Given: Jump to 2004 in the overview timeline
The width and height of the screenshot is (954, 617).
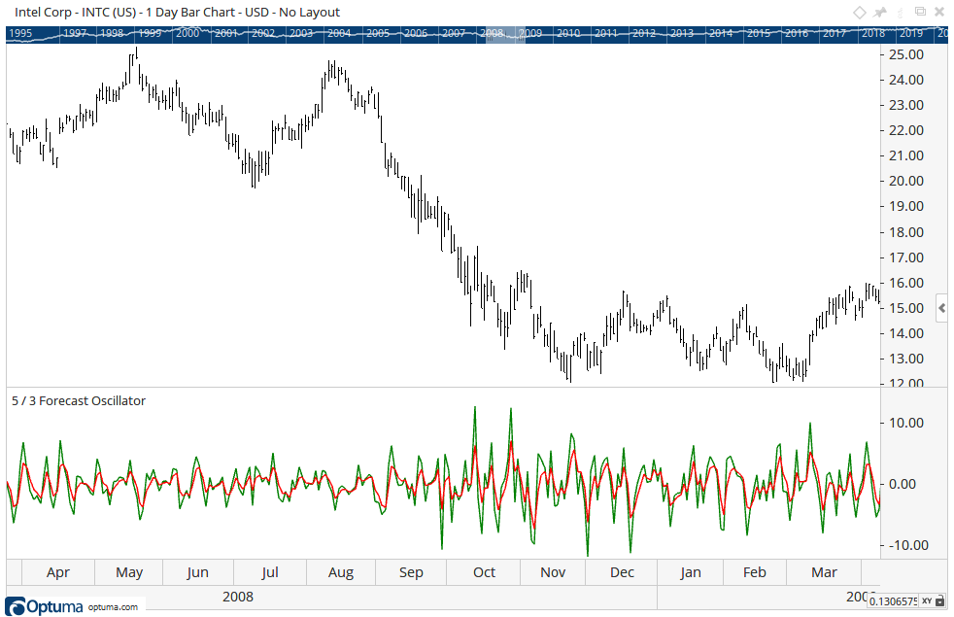Looking at the screenshot, I should click(x=339, y=33).
